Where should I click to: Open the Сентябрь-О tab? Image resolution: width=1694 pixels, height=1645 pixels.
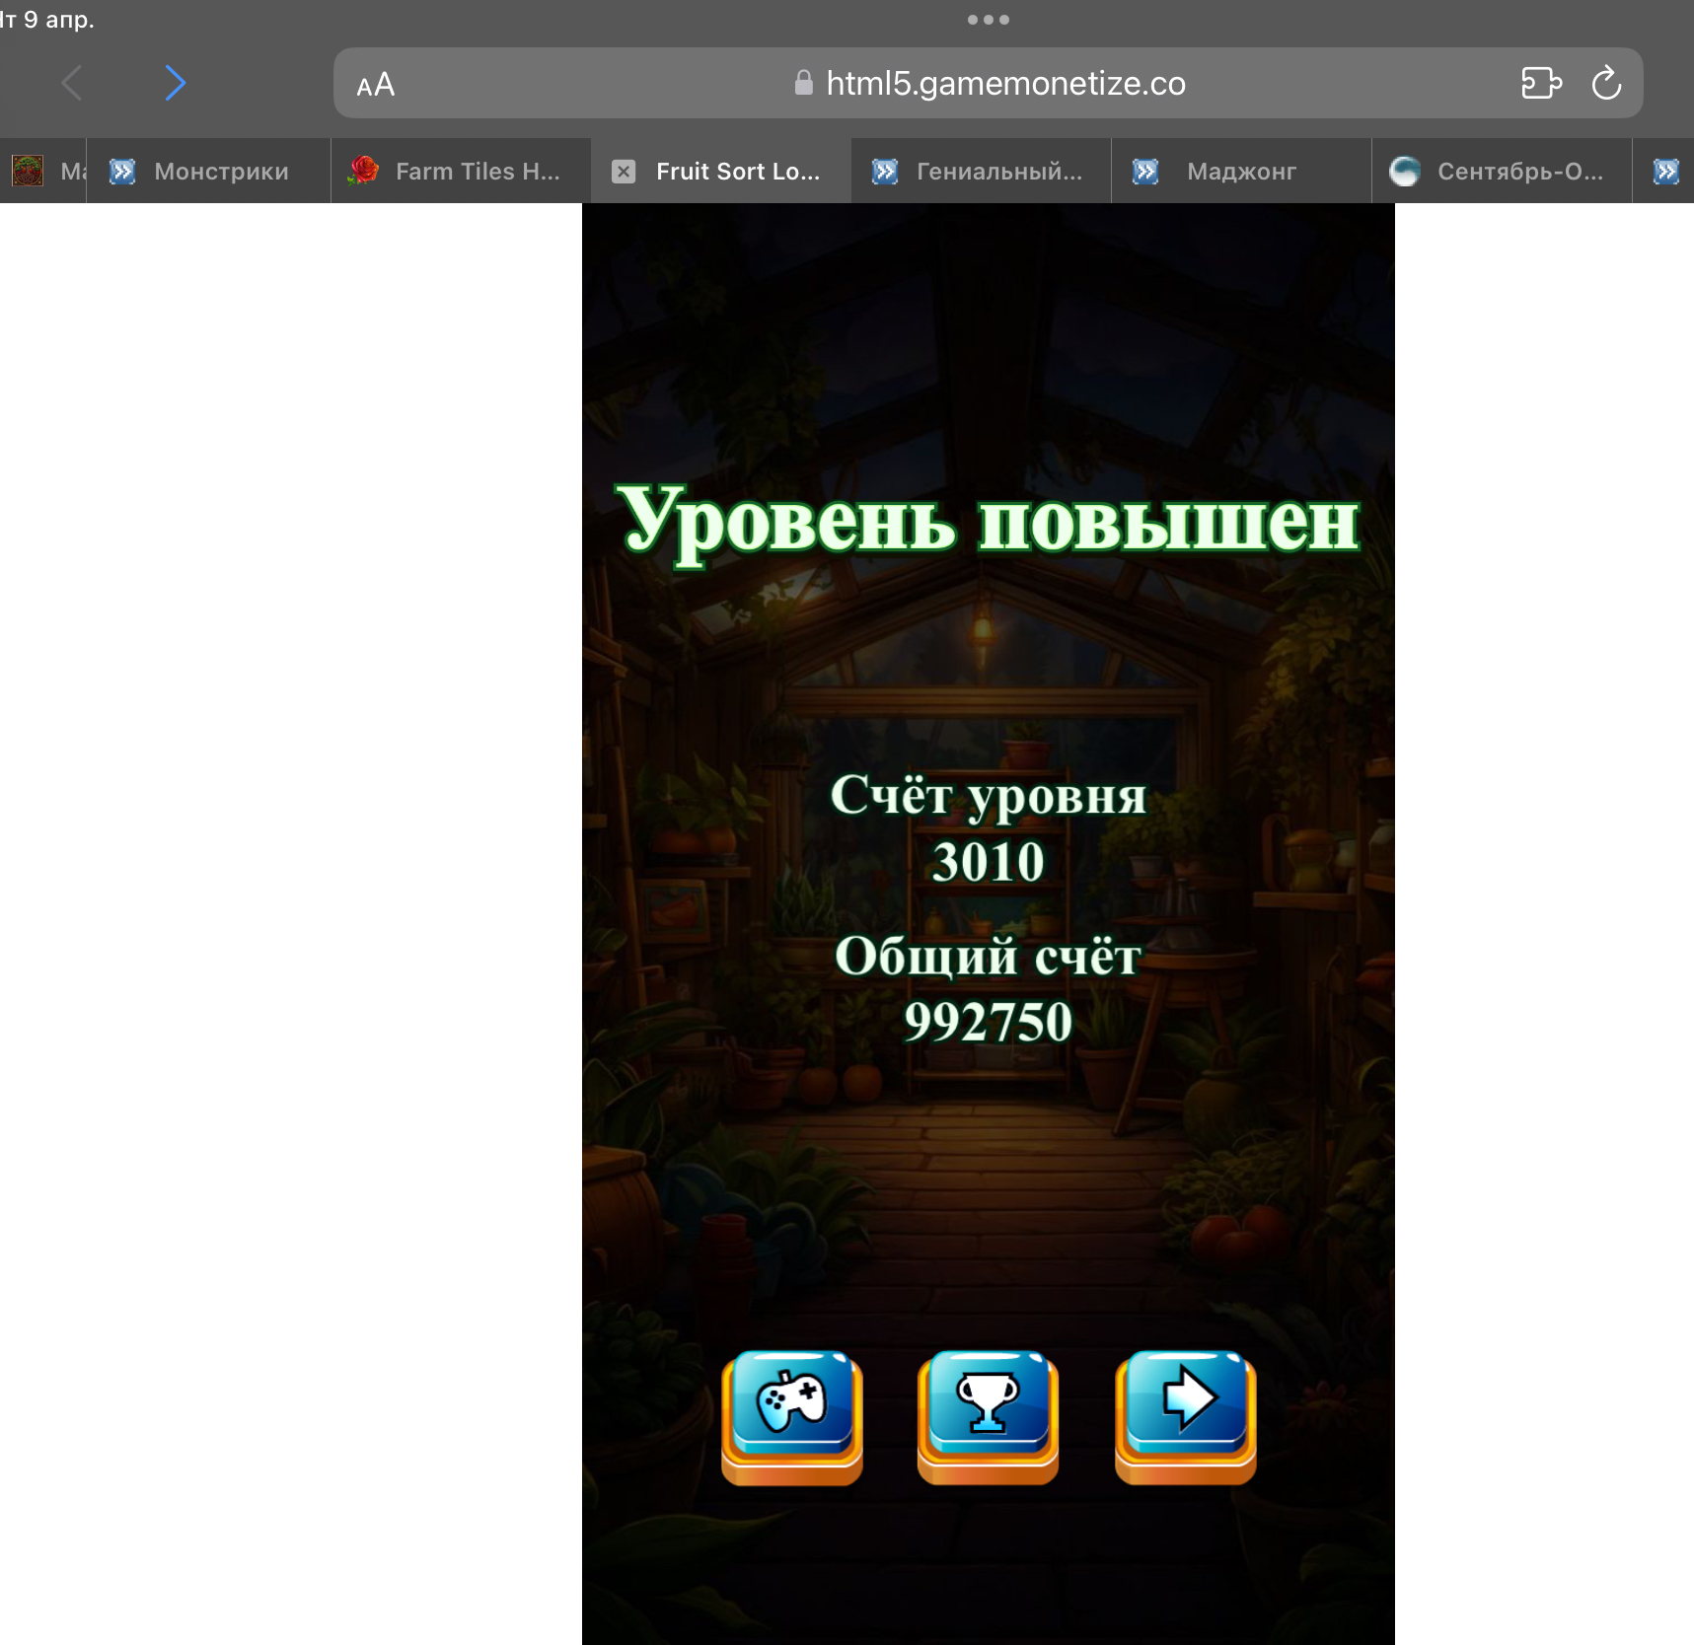[x=1519, y=170]
